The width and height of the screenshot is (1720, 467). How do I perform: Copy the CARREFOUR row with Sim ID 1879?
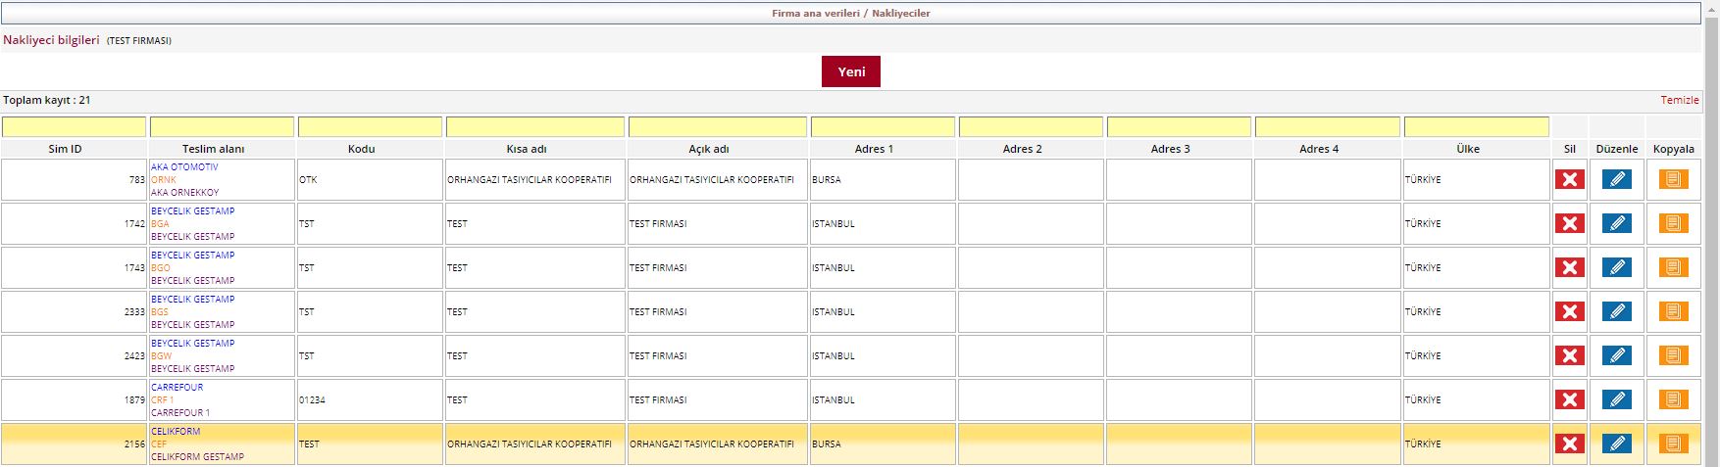tap(1673, 399)
